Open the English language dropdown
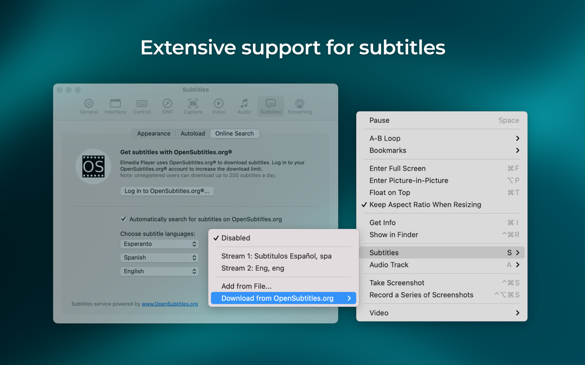This screenshot has width=585, height=365. [x=159, y=271]
